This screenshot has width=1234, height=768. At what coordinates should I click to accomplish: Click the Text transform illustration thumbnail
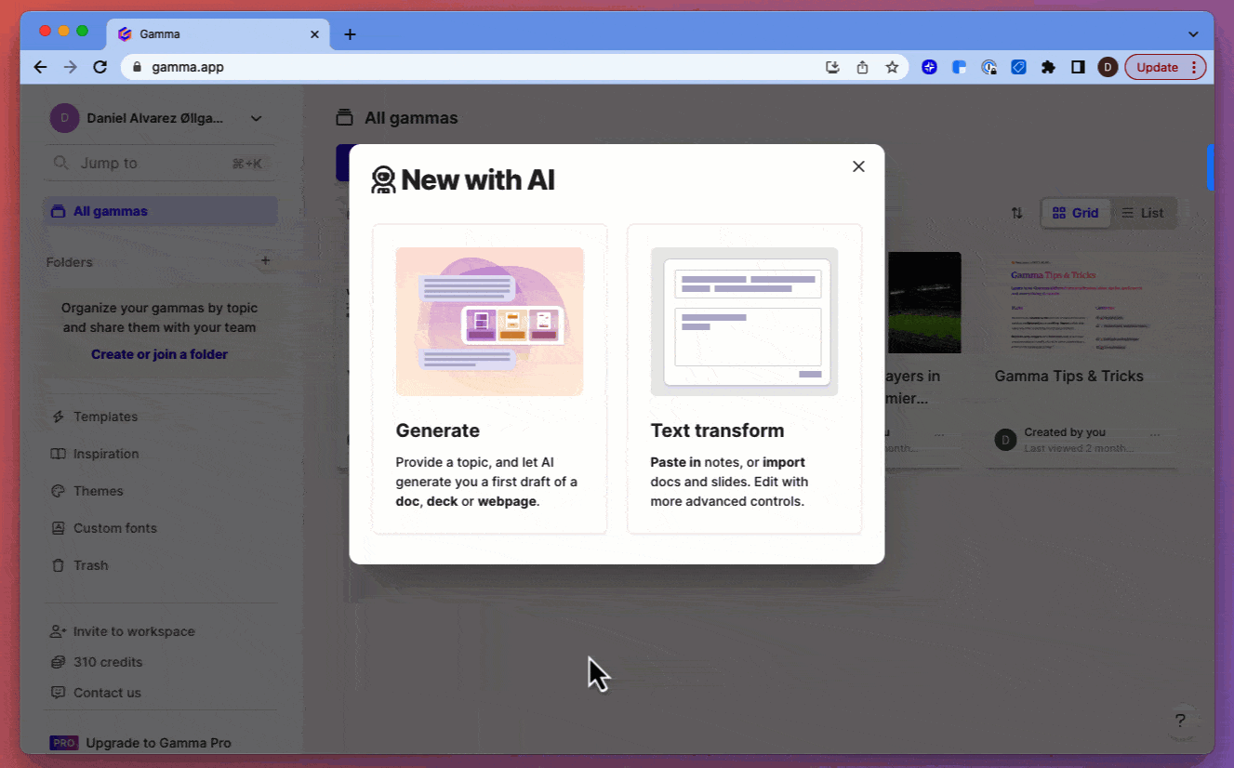click(x=744, y=322)
